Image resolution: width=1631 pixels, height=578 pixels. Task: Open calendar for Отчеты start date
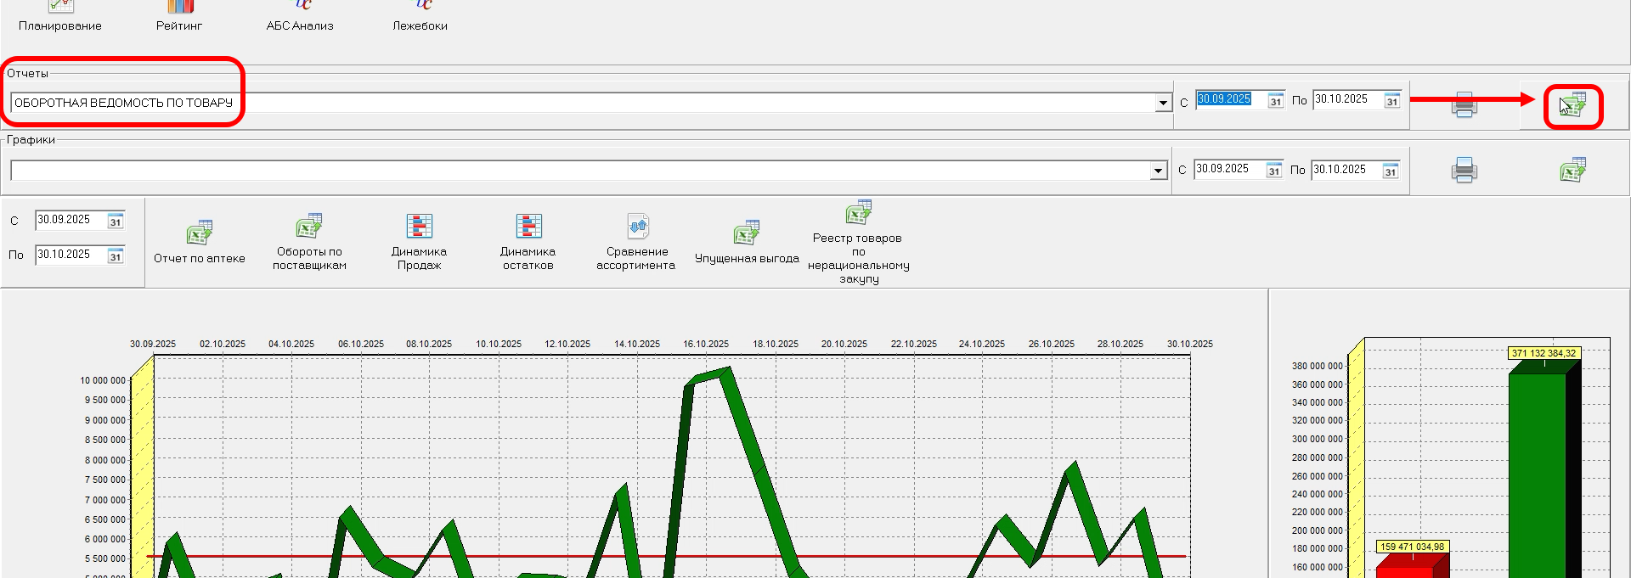1275,101
